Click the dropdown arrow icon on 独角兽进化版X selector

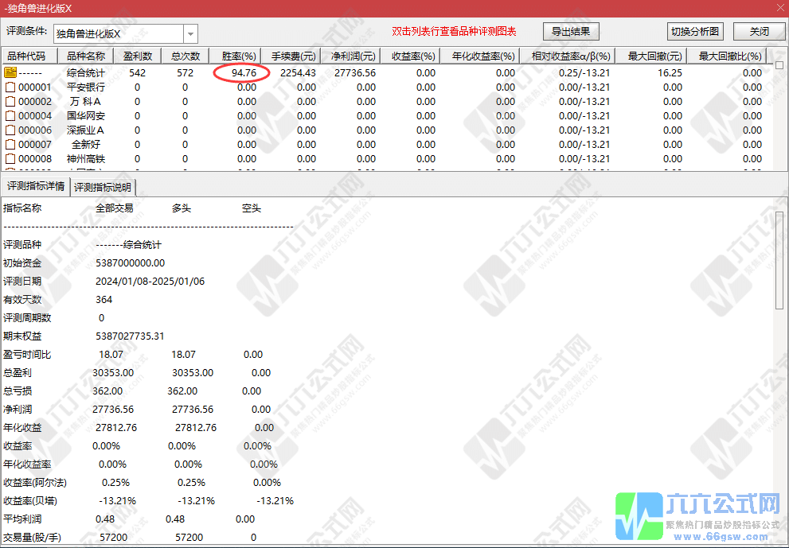pyautogui.click(x=189, y=33)
